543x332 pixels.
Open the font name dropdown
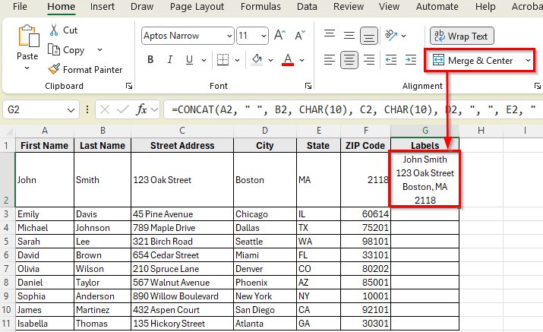click(x=229, y=36)
